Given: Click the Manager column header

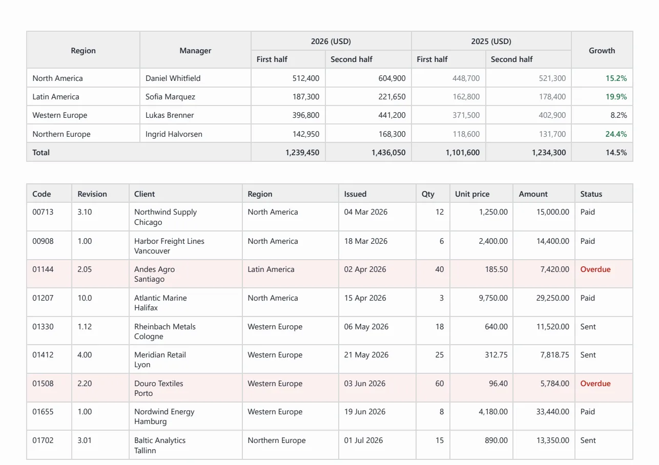Looking at the screenshot, I should click(x=195, y=50).
